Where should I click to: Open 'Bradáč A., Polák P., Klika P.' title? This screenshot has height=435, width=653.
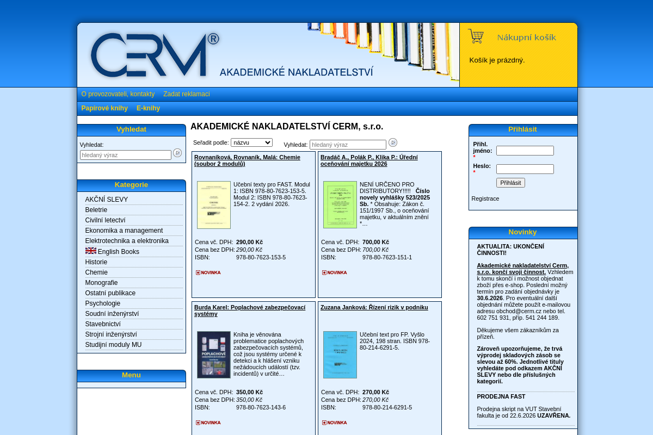pos(369,160)
